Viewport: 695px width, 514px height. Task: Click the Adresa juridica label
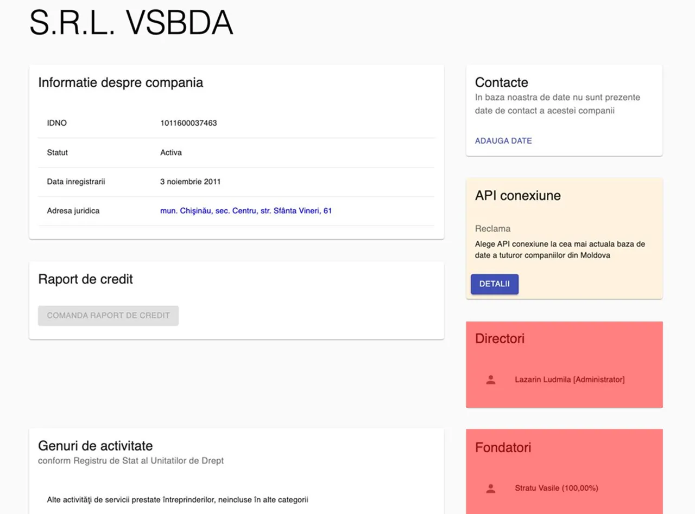coord(73,210)
